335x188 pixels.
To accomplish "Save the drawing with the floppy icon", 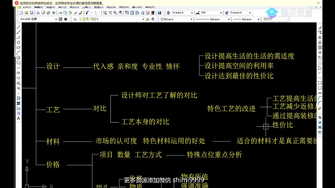I will (31, 13).
